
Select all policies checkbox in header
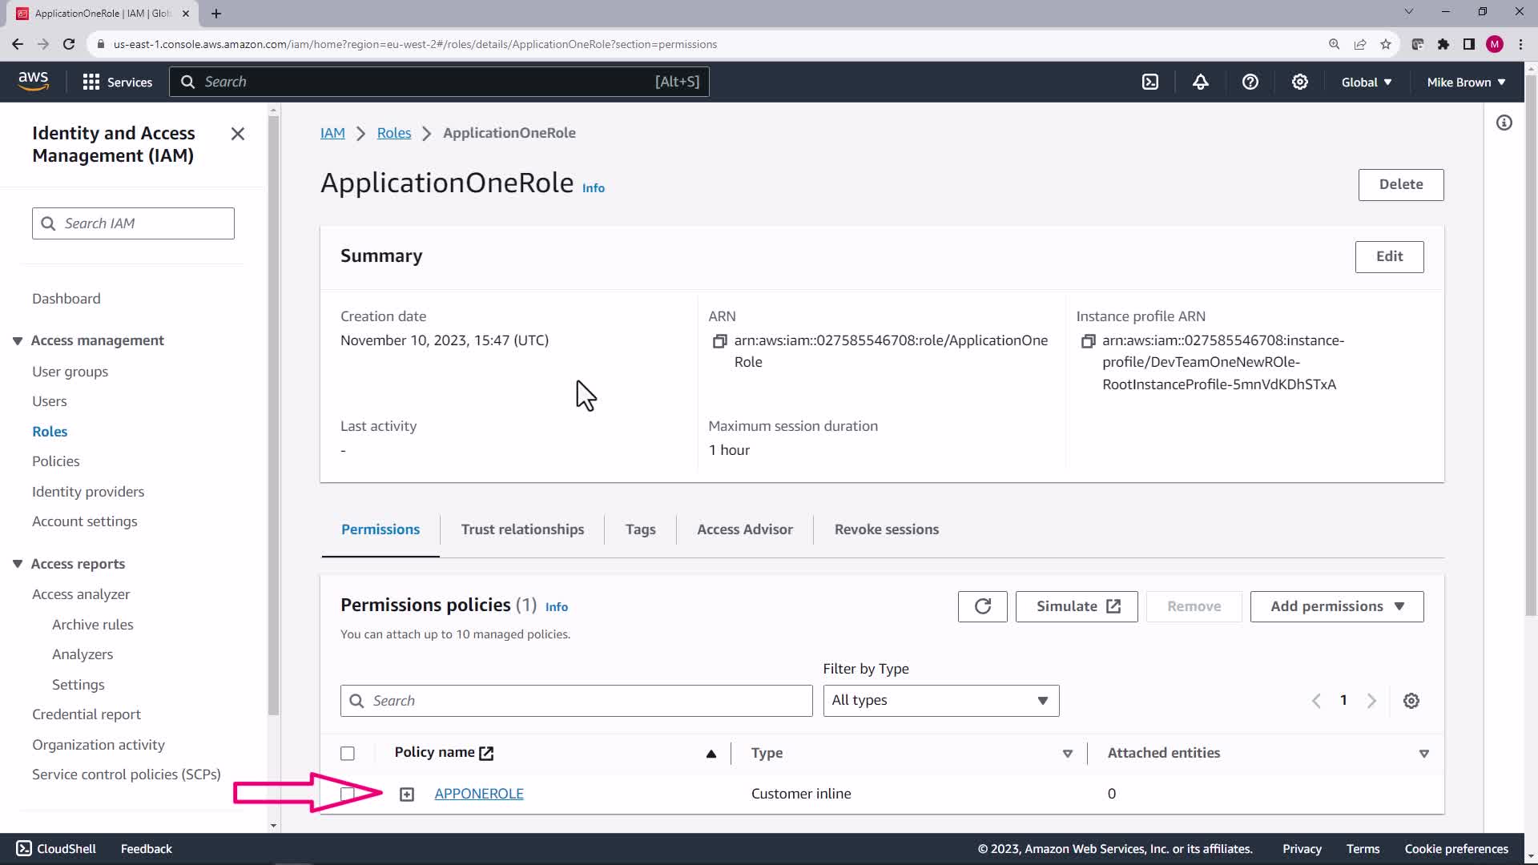tap(347, 754)
